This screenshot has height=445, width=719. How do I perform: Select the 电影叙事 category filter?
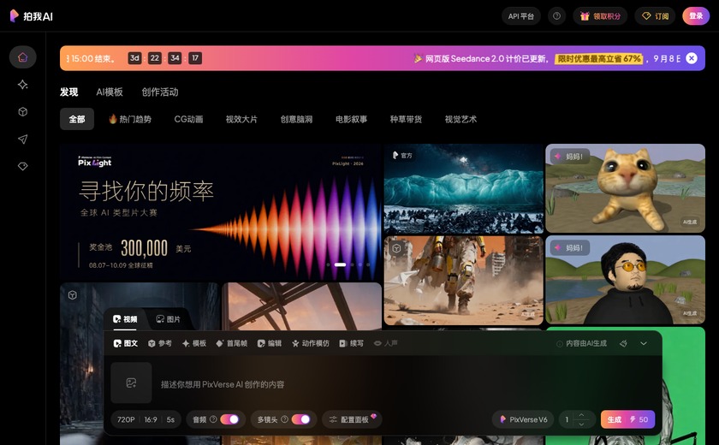[351, 119]
